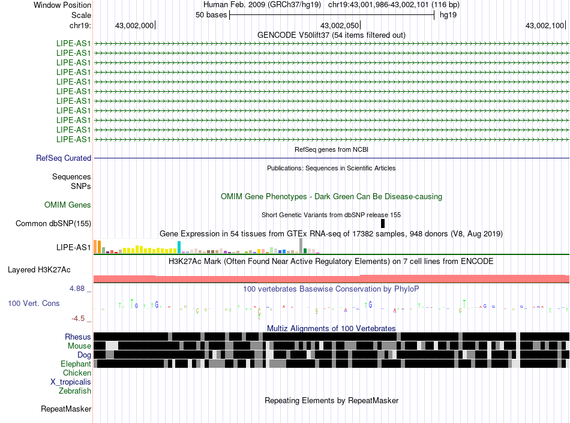The width and height of the screenshot is (570, 423).
Task: Open the 100 vertebrates Basewise Conservation PhyloP title
Action: click(331, 289)
